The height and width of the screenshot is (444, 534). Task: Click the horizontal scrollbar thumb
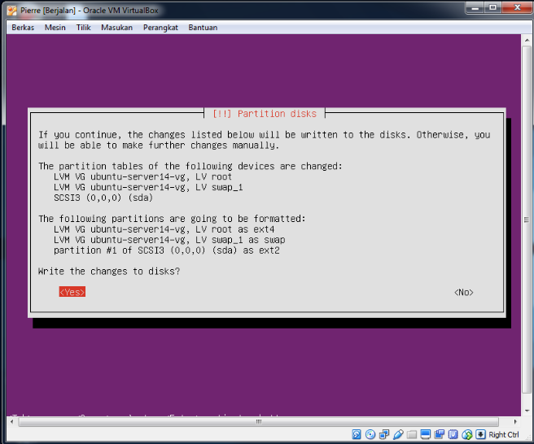click(259, 422)
